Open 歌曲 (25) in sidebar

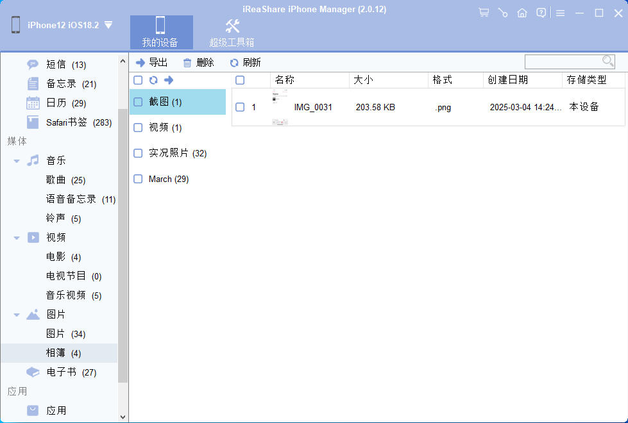(x=65, y=180)
